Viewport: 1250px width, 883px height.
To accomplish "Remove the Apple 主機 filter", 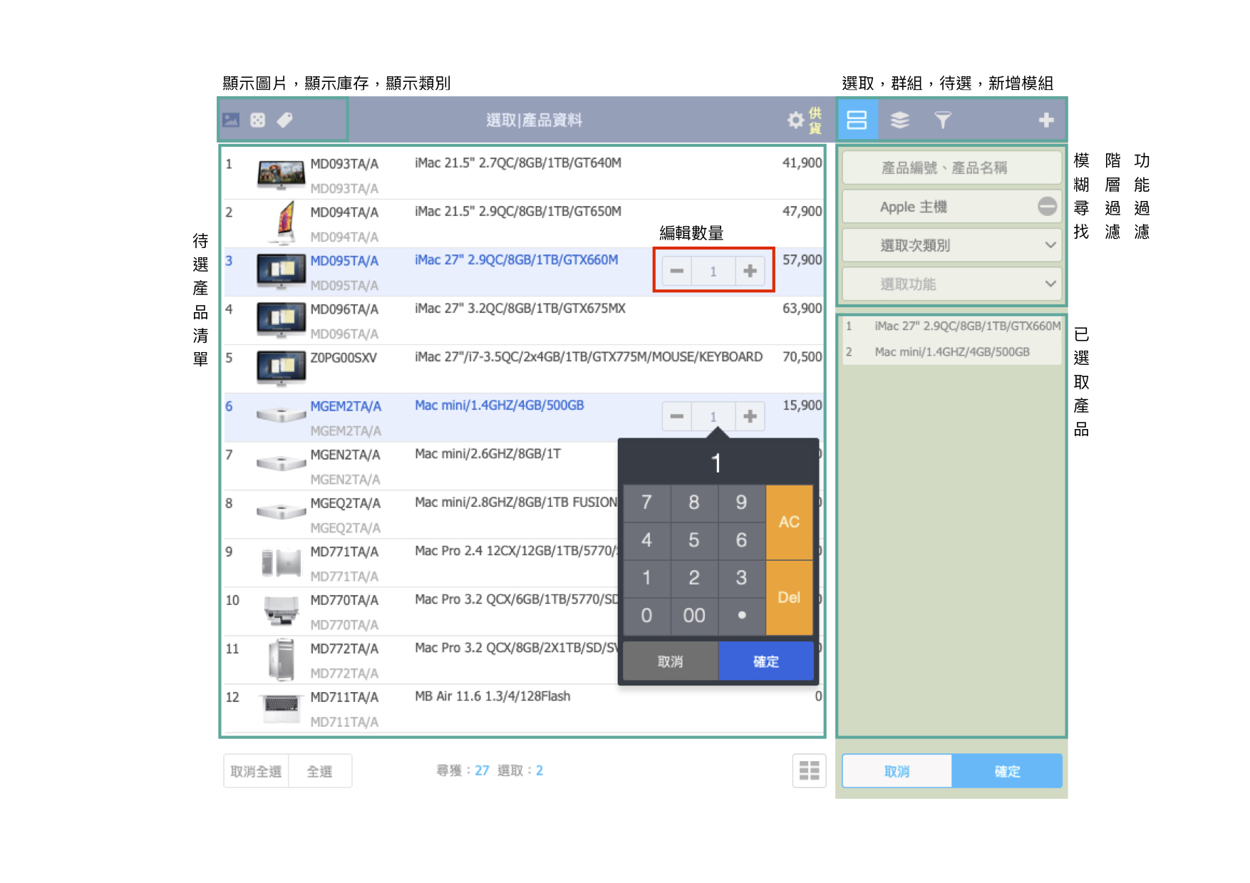I will pos(1047,206).
